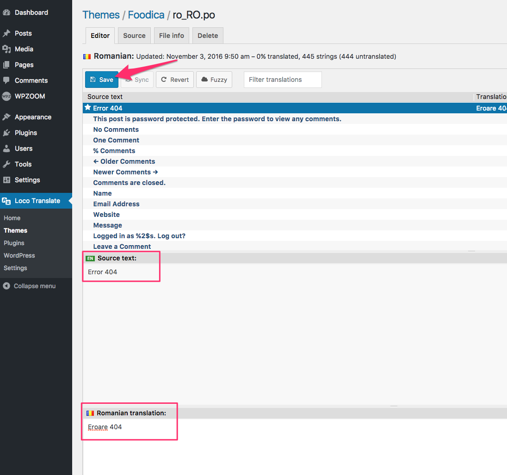Viewport: 507px width, 475px height.
Task: Click the Pages sidebar icon
Action: (6, 65)
